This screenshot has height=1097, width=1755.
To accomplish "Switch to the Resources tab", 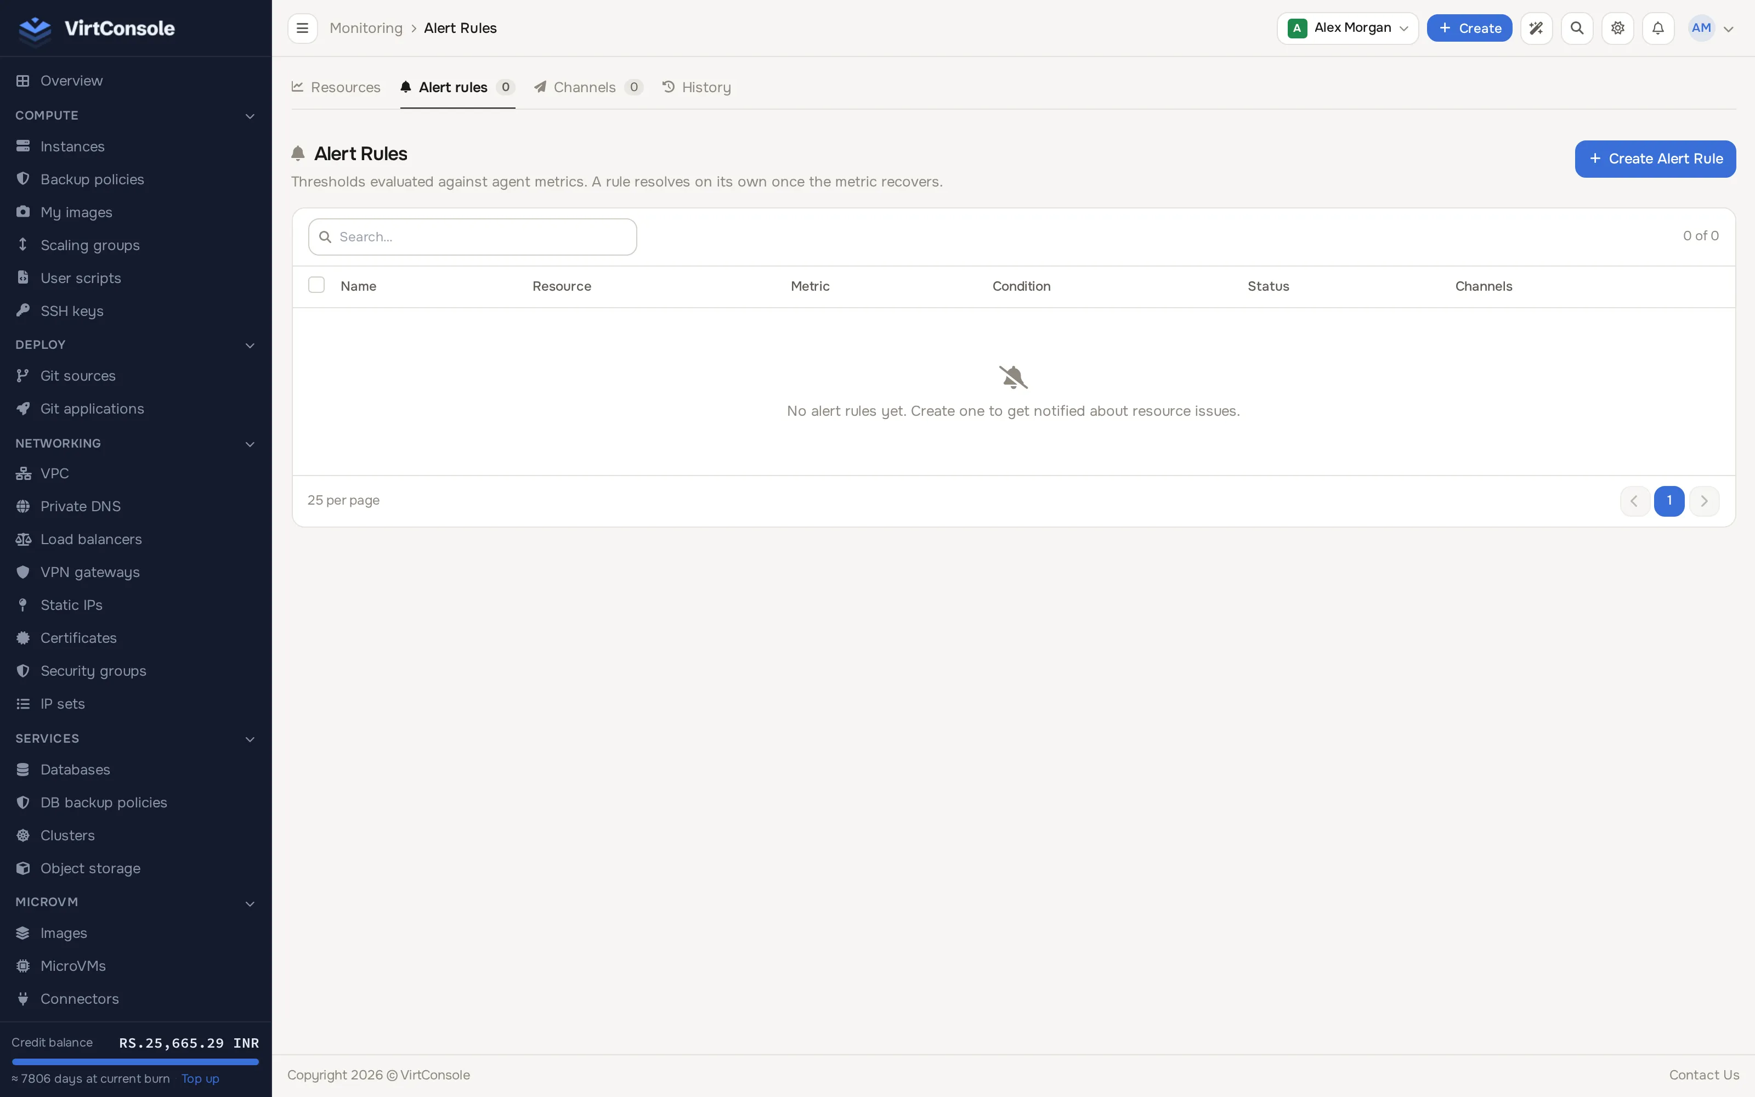I will [336, 88].
